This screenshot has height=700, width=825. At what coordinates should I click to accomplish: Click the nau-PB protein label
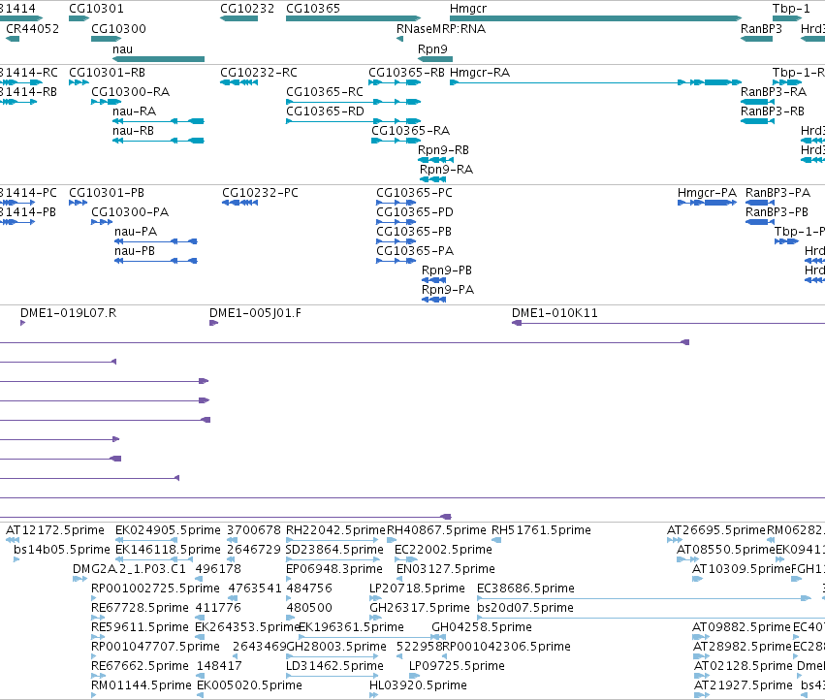(135, 251)
